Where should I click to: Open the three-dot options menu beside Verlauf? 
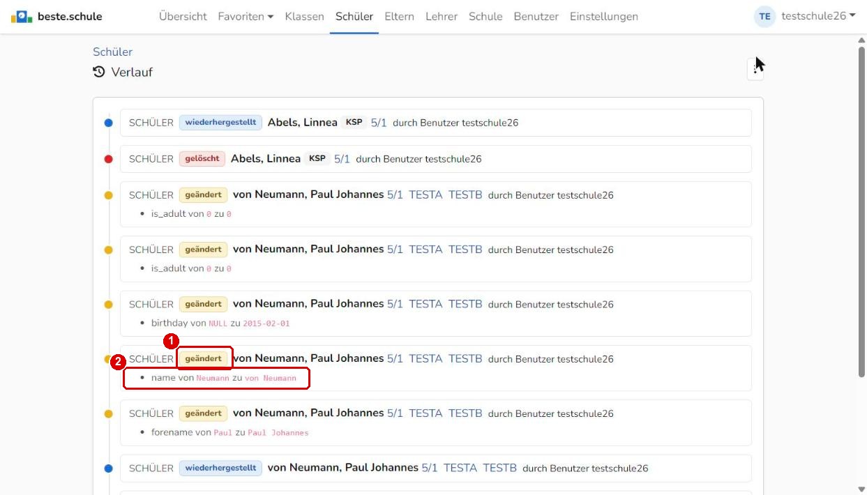tap(755, 68)
